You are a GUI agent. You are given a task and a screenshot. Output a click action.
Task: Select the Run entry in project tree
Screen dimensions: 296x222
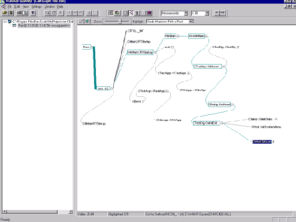click(x=44, y=26)
